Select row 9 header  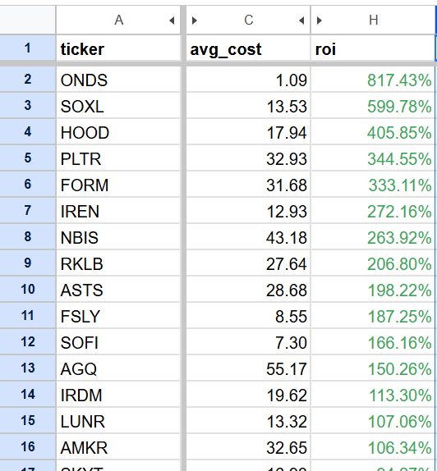[x=28, y=263]
